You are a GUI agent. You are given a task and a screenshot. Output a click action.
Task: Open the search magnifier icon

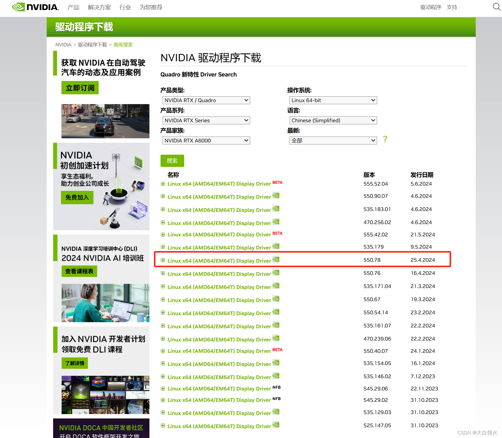pos(496,7)
